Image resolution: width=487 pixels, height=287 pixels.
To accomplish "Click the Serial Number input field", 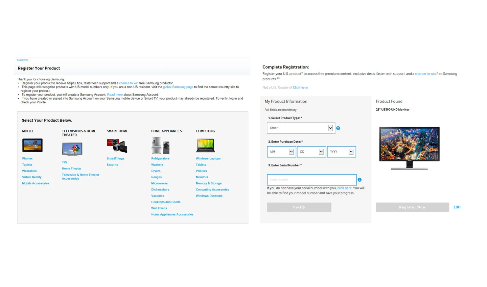I will coord(311,180).
